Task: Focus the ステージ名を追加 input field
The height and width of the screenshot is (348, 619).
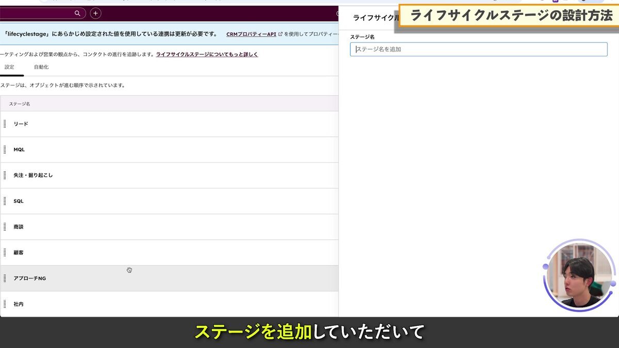Action: coord(478,49)
